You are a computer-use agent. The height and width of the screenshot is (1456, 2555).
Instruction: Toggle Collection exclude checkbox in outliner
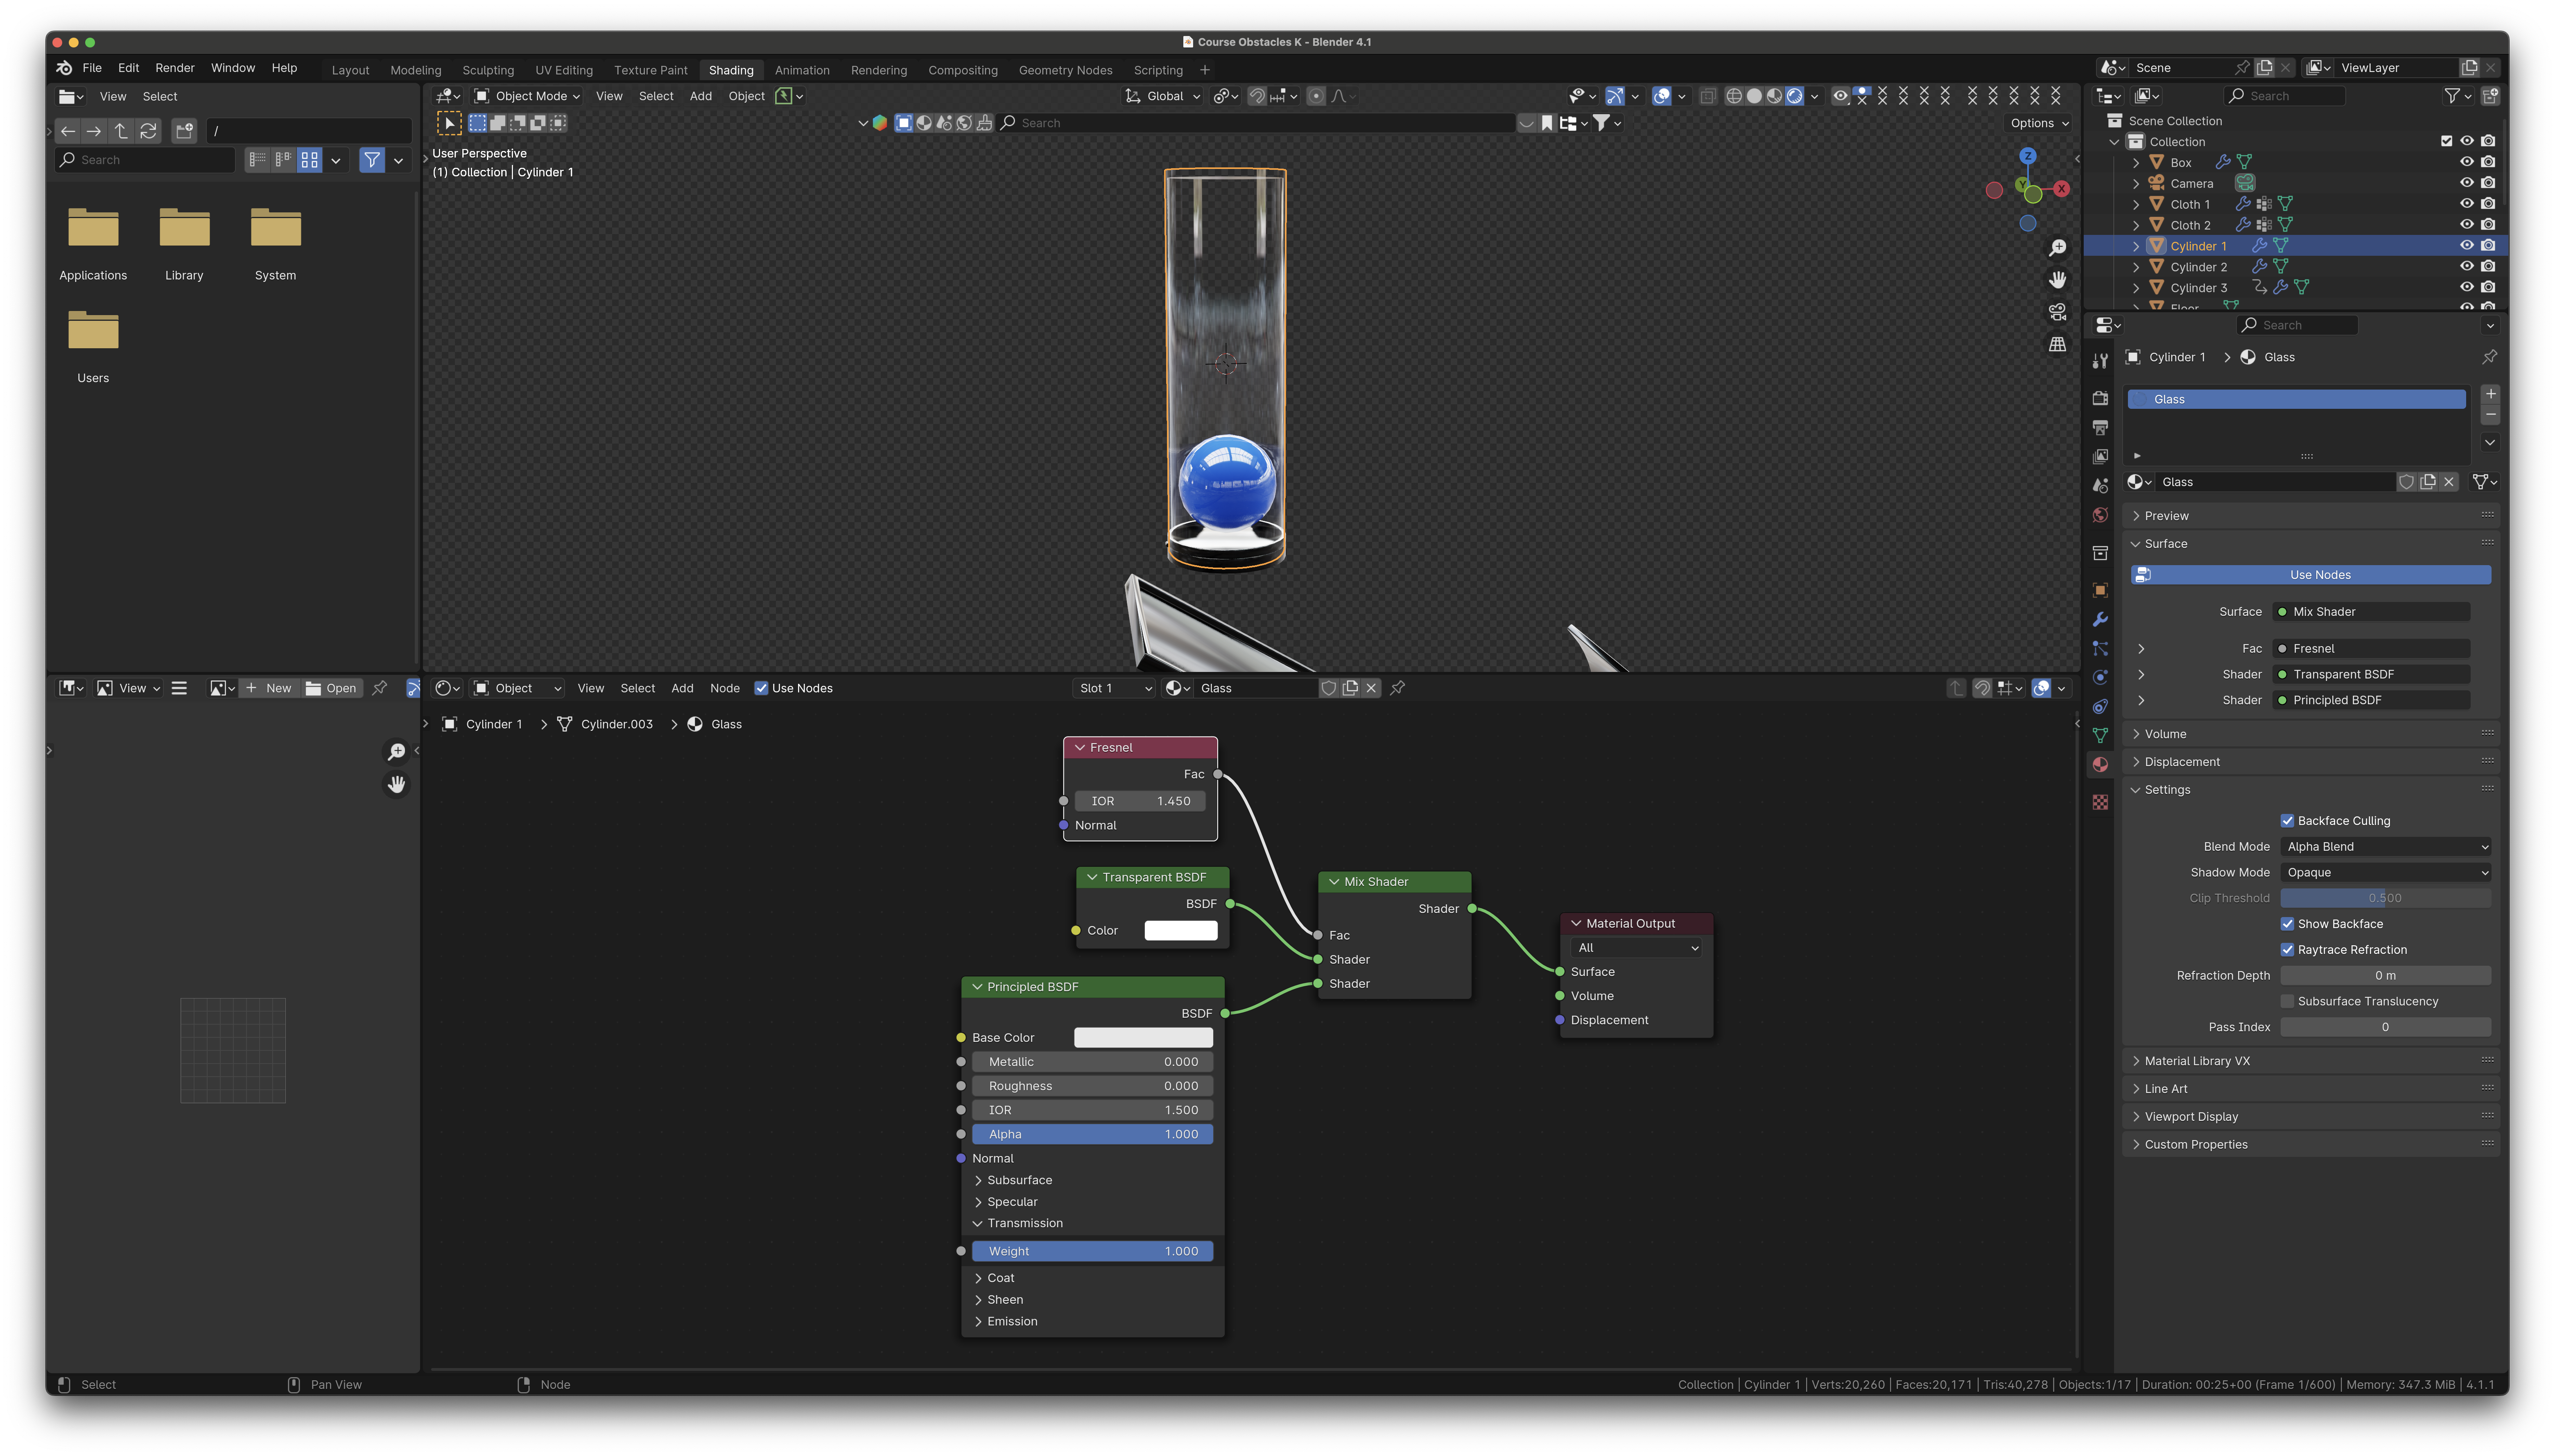[2446, 141]
